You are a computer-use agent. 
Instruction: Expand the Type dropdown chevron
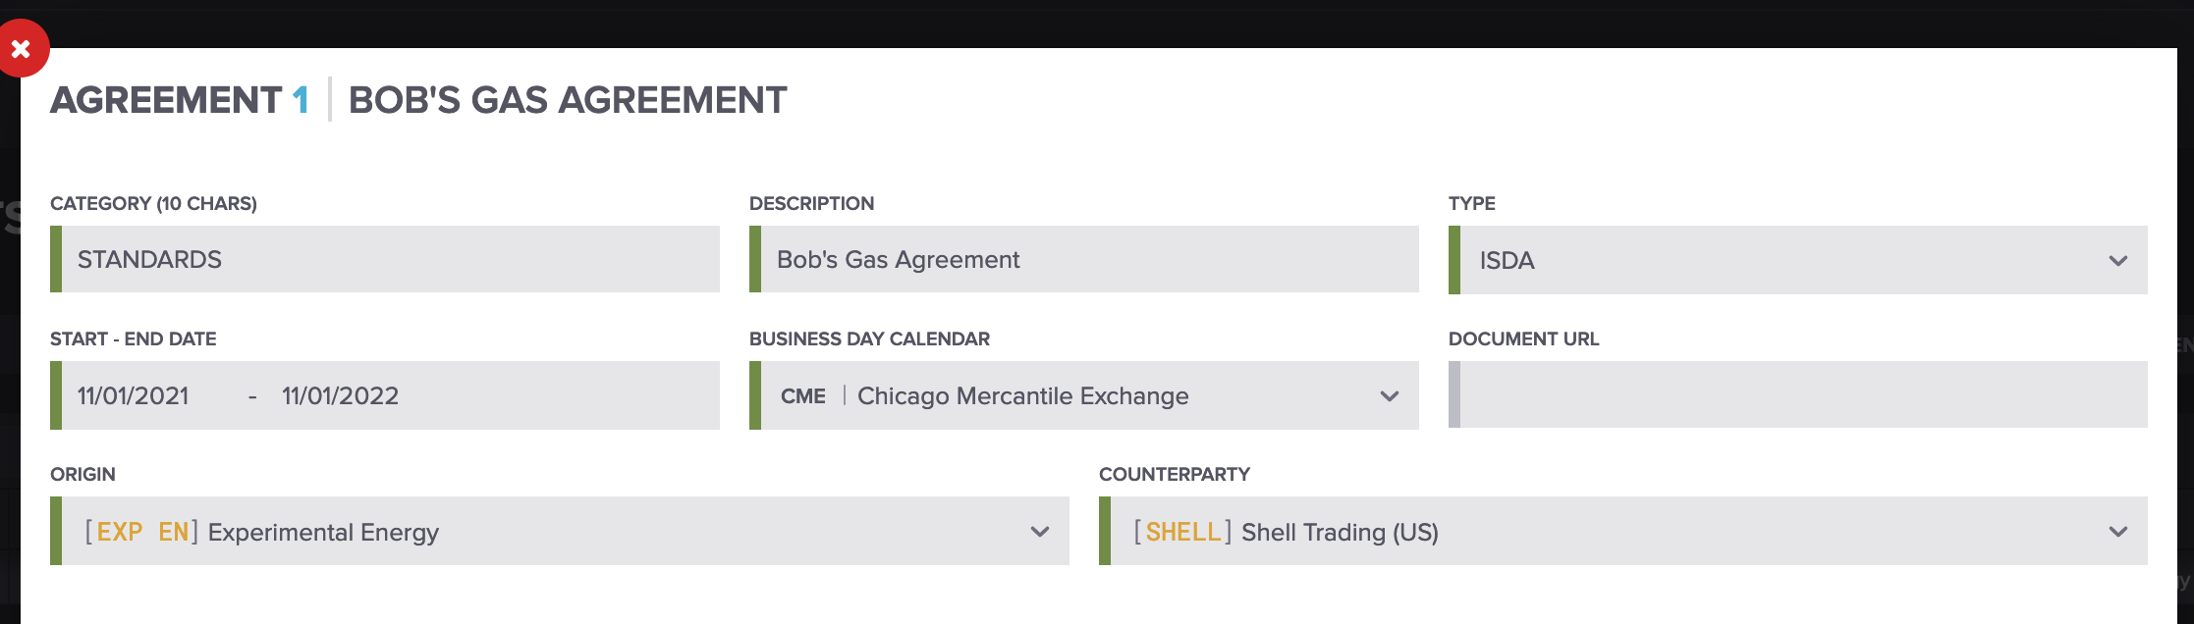point(2117,261)
